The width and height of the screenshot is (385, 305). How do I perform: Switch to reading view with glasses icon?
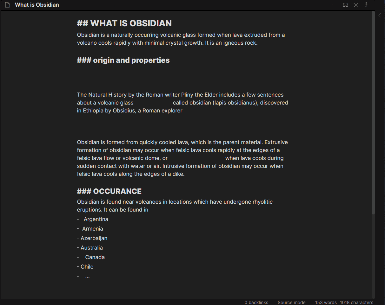[x=346, y=5]
